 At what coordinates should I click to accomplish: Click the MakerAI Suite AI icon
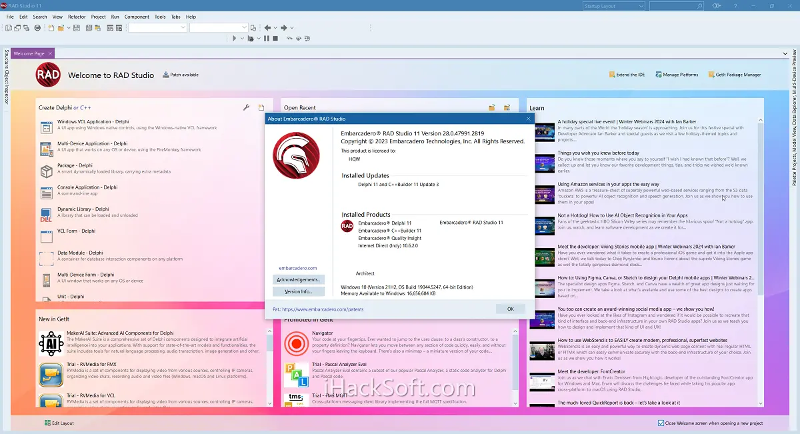51,343
